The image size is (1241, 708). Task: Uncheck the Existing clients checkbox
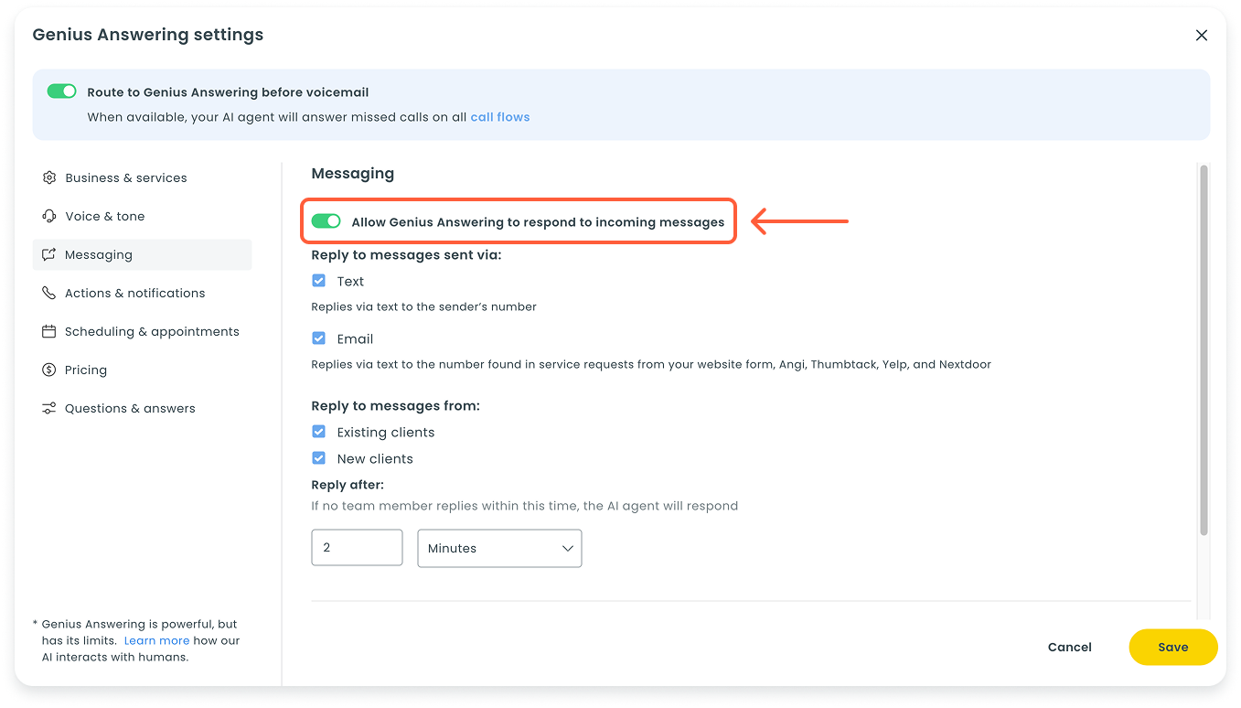coord(319,432)
